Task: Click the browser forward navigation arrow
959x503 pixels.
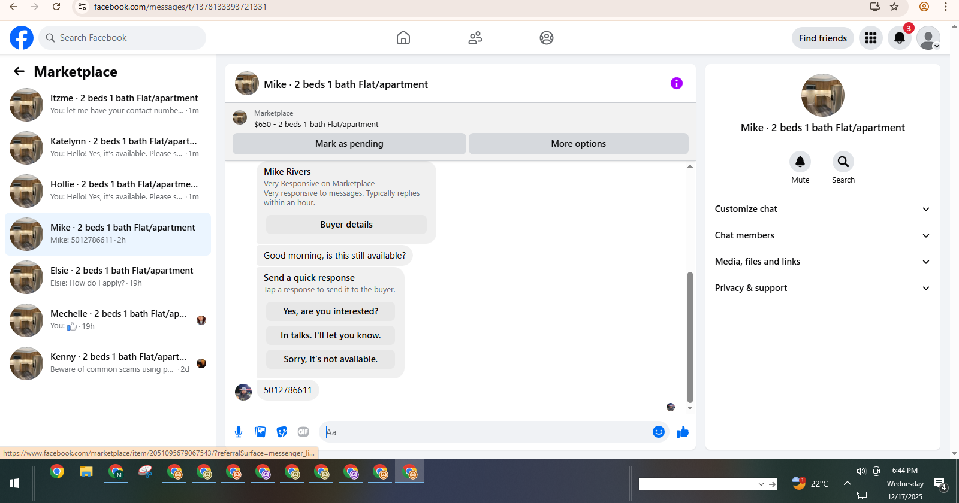Action: click(35, 7)
